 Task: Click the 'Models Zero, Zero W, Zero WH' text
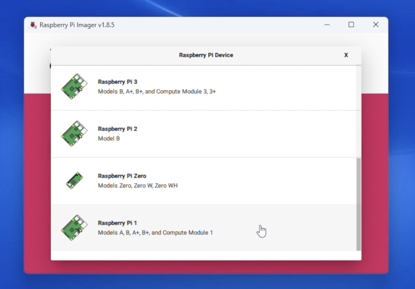click(x=138, y=185)
